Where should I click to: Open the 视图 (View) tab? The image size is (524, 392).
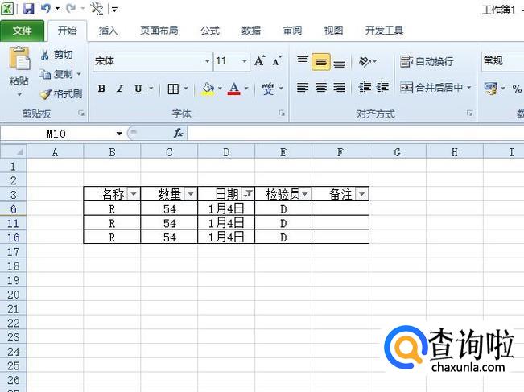click(333, 31)
